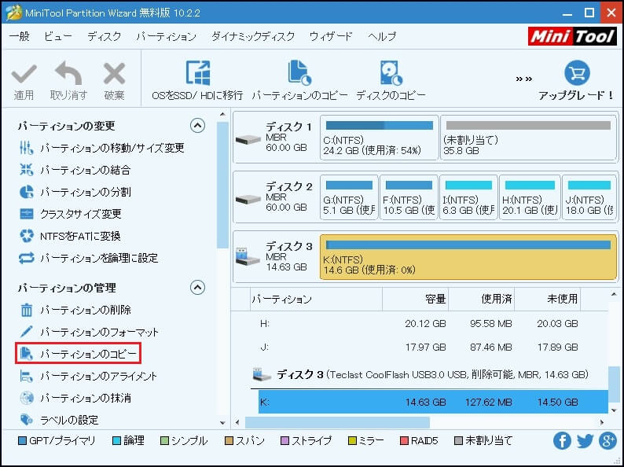
Task: Open the ヘルプ menu
Action: [x=382, y=36]
